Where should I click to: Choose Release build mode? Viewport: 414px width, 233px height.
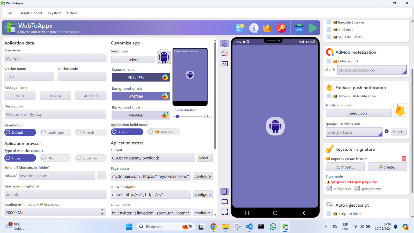164,132
